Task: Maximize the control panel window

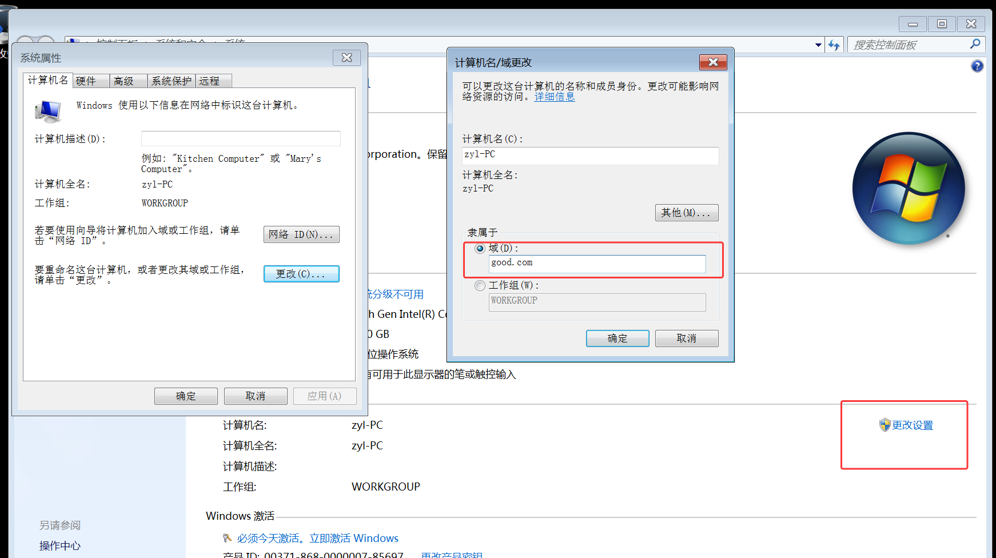Action: pyautogui.click(x=942, y=23)
